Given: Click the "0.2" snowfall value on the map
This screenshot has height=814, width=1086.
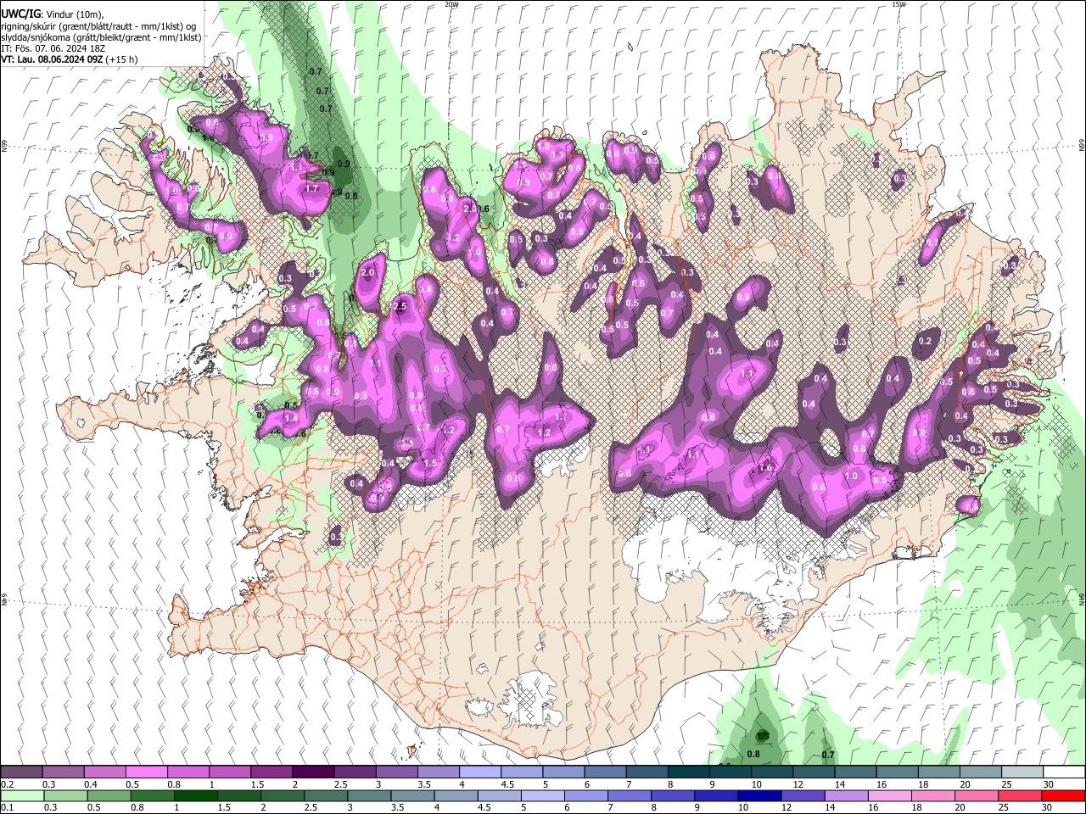Looking at the screenshot, I should tap(925, 341).
